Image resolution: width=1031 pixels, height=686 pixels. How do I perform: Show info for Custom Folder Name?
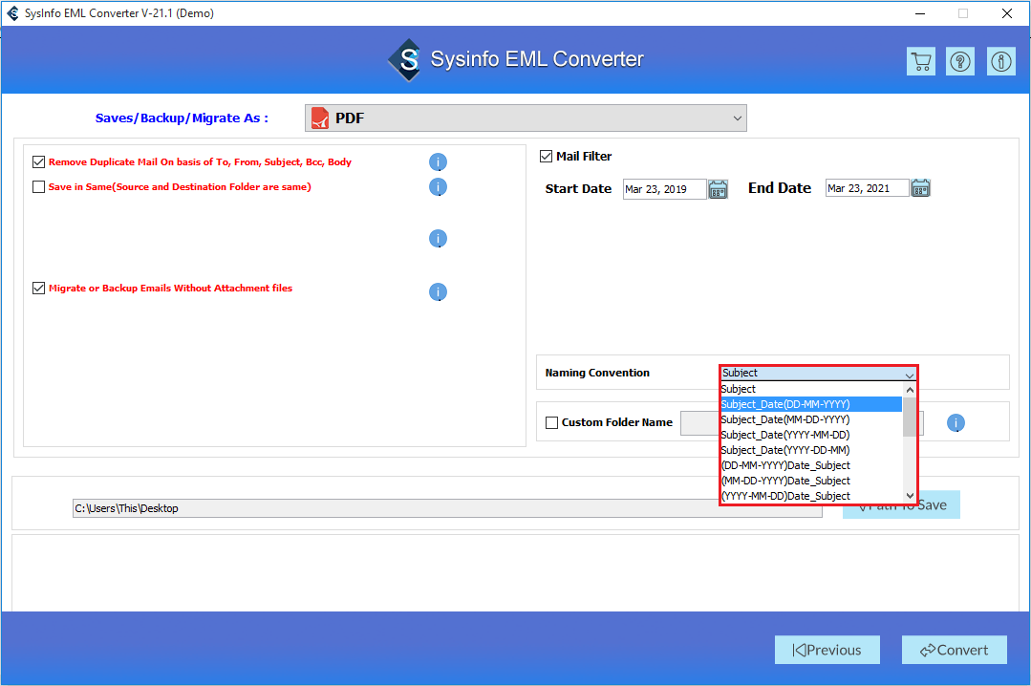[956, 423]
